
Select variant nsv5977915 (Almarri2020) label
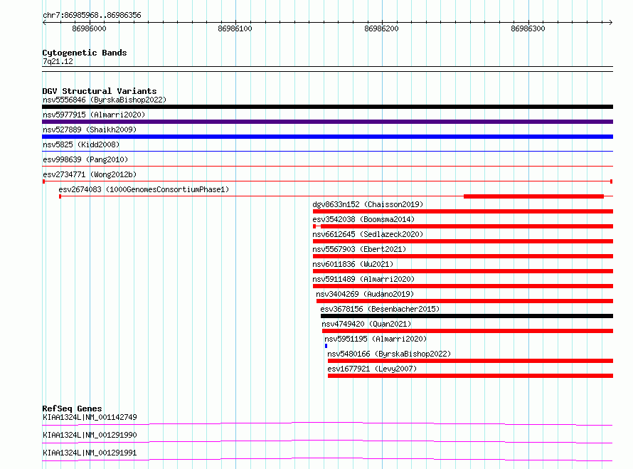pos(94,115)
